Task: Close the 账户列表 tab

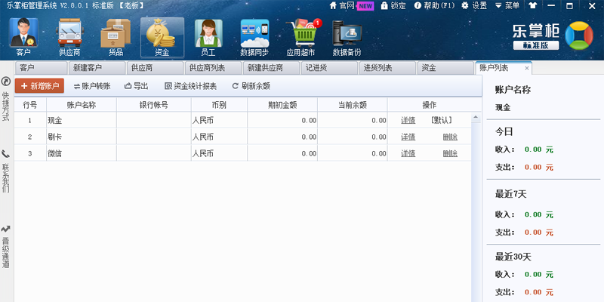Action: [526, 69]
